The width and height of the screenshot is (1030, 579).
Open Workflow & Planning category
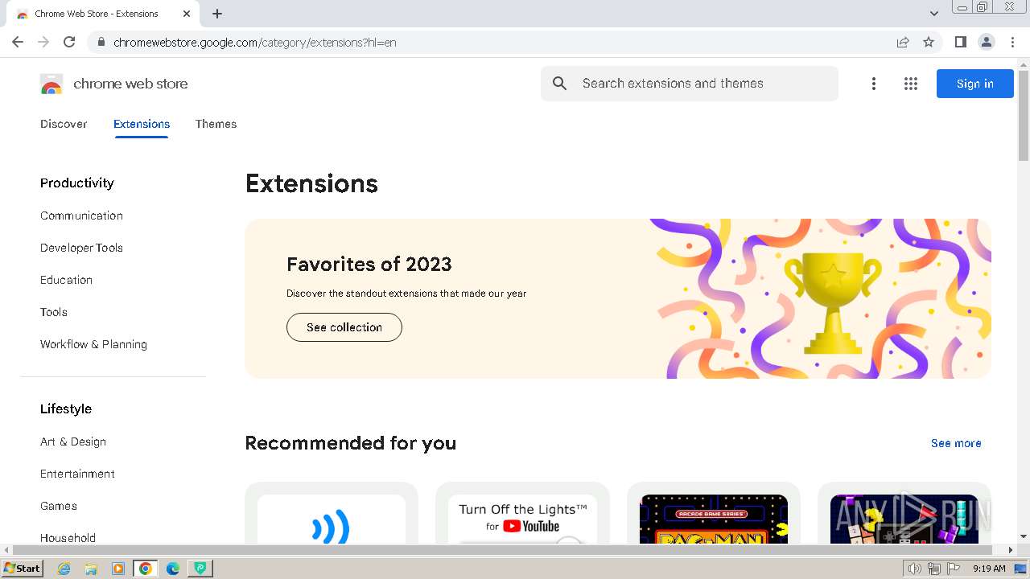coord(93,344)
